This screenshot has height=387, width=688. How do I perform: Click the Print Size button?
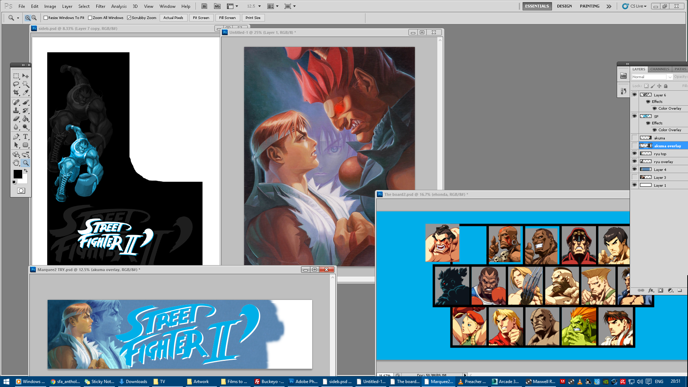tap(253, 18)
